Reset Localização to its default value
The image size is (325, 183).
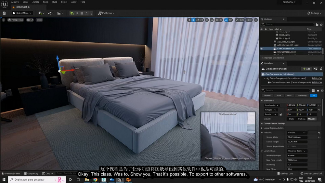click(x=319, y=105)
